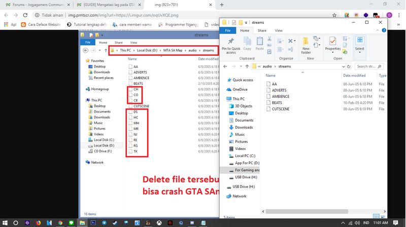Open the Windows Start menu
The height and width of the screenshot is (227, 406).
[x=5, y=222]
